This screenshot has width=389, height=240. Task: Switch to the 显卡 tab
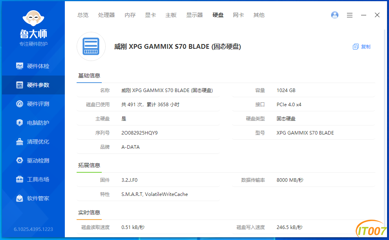[150, 15]
